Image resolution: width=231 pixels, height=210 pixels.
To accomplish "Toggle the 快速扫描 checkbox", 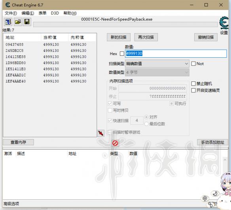I will (x=110, y=121).
